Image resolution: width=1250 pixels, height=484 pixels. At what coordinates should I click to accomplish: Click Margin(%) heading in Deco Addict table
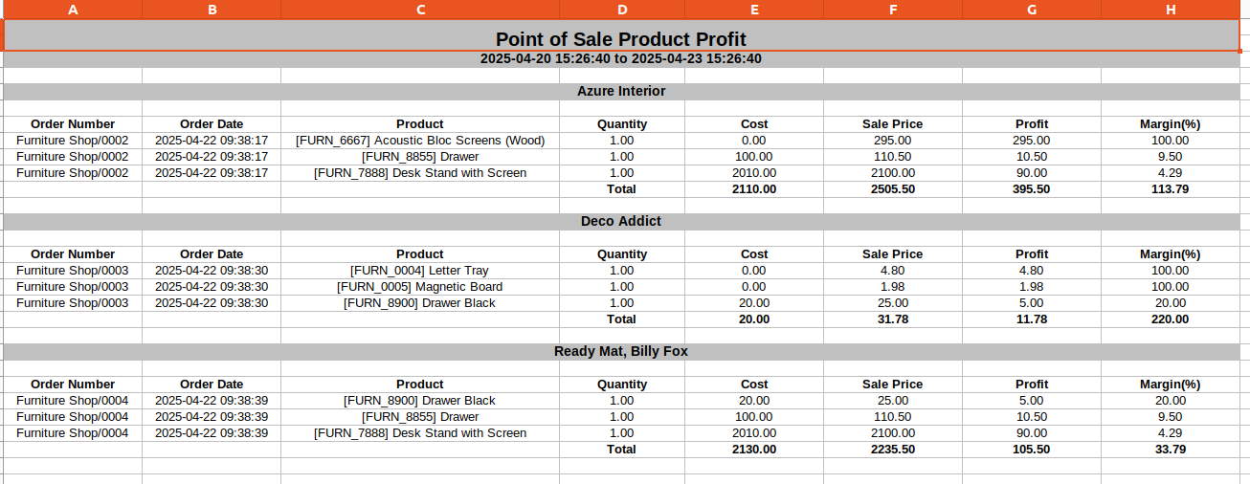click(x=1171, y=254)
